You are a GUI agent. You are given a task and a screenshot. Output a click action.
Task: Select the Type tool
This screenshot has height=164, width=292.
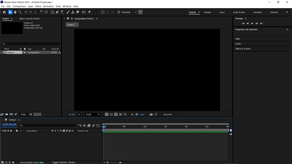(62, 12)
